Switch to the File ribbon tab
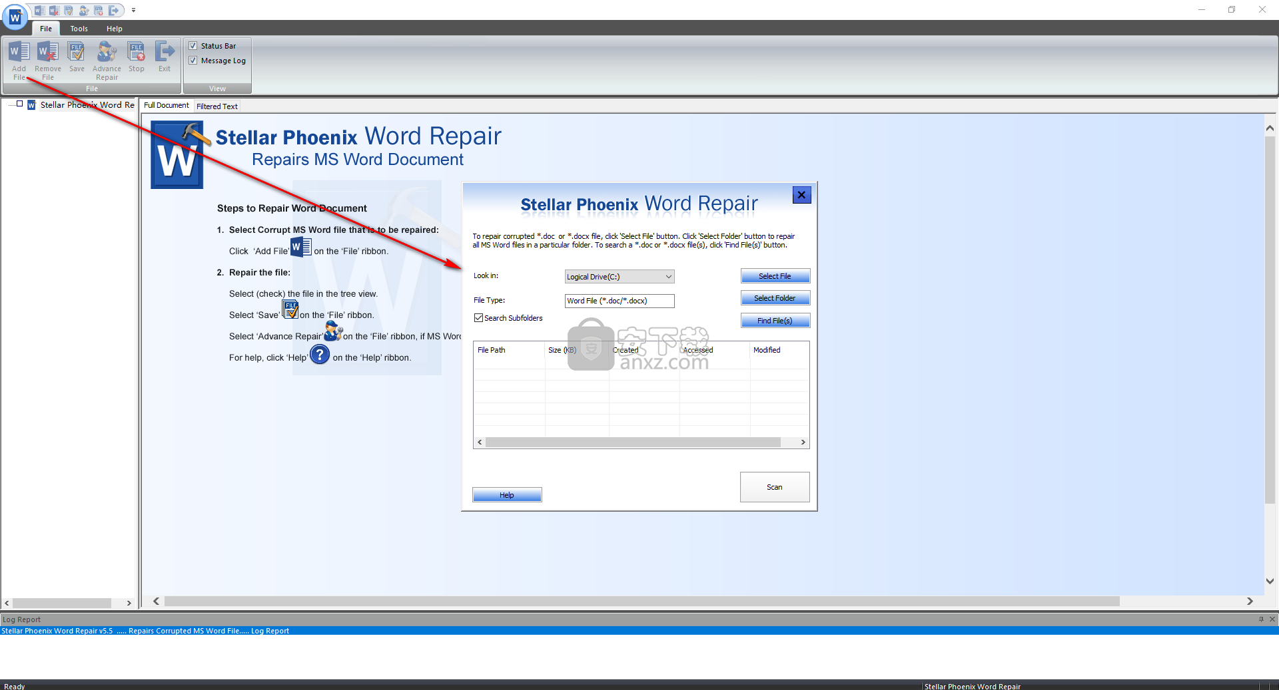The width and height of the screenshot is (1279, 690). point(46,29)
